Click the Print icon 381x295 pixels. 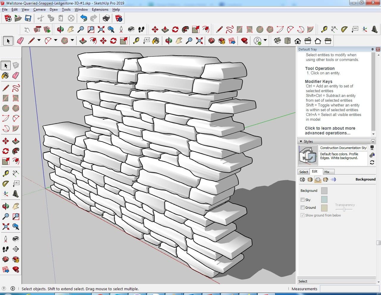click(106, 18)
